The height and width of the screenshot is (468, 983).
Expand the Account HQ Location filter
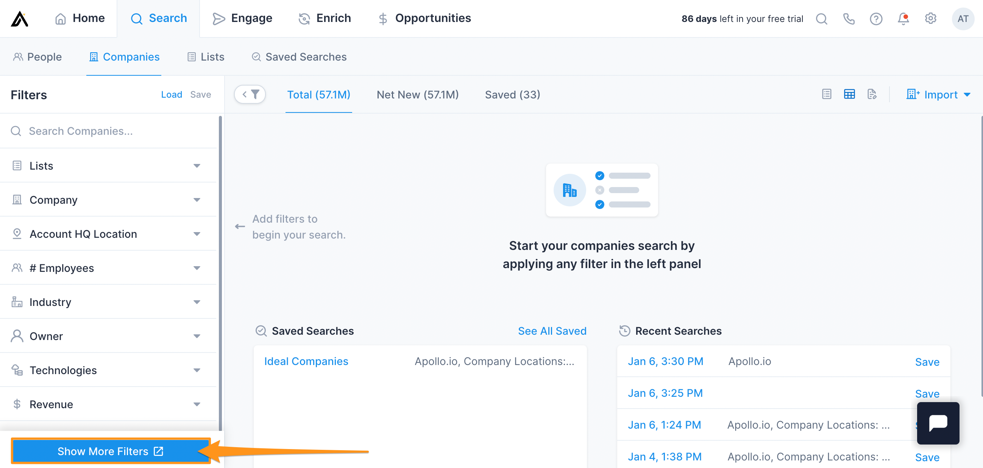[108, 234]
